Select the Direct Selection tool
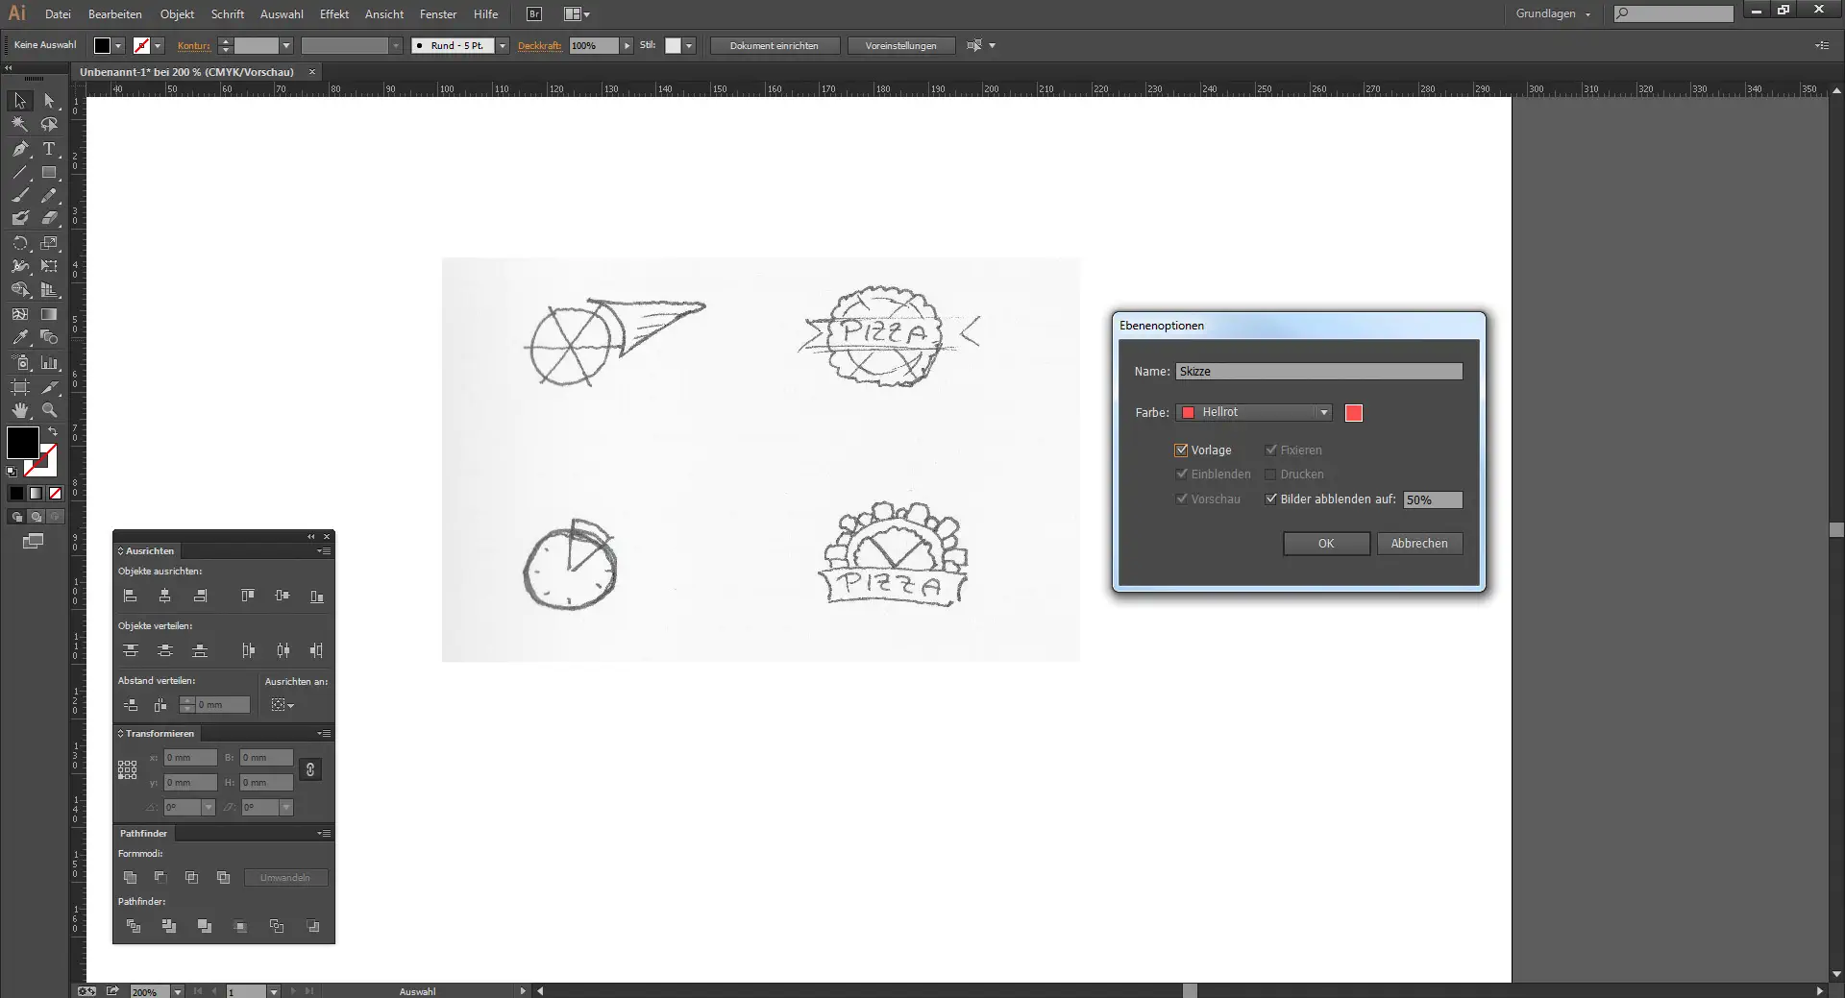1845x998 pixels. point(48,101)
